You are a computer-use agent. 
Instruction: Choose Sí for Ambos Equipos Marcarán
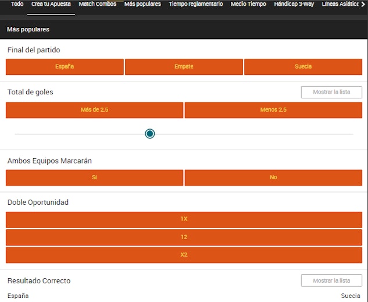[94, 177]
